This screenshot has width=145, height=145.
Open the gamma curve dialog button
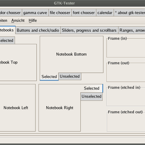pyautogui.click(x=35, y=13)
